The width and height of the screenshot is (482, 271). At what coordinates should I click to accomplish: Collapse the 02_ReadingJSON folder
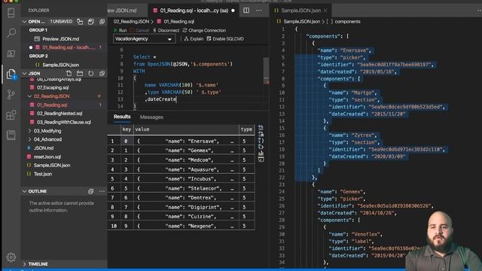[x=30, y=96]
